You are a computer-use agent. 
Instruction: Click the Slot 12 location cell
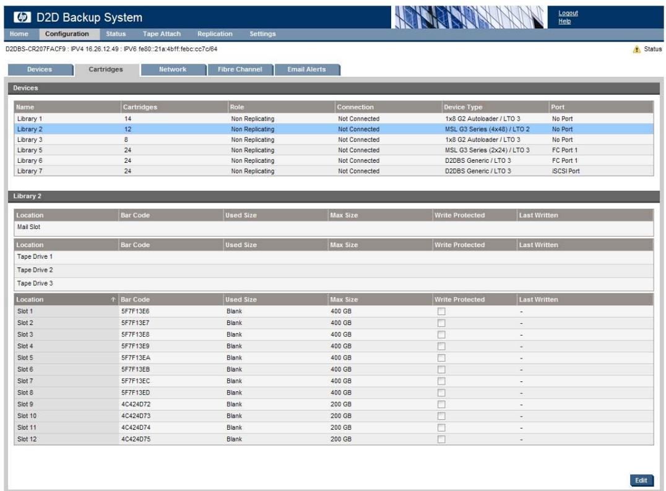pyautogui.click(x=66, y=439)
